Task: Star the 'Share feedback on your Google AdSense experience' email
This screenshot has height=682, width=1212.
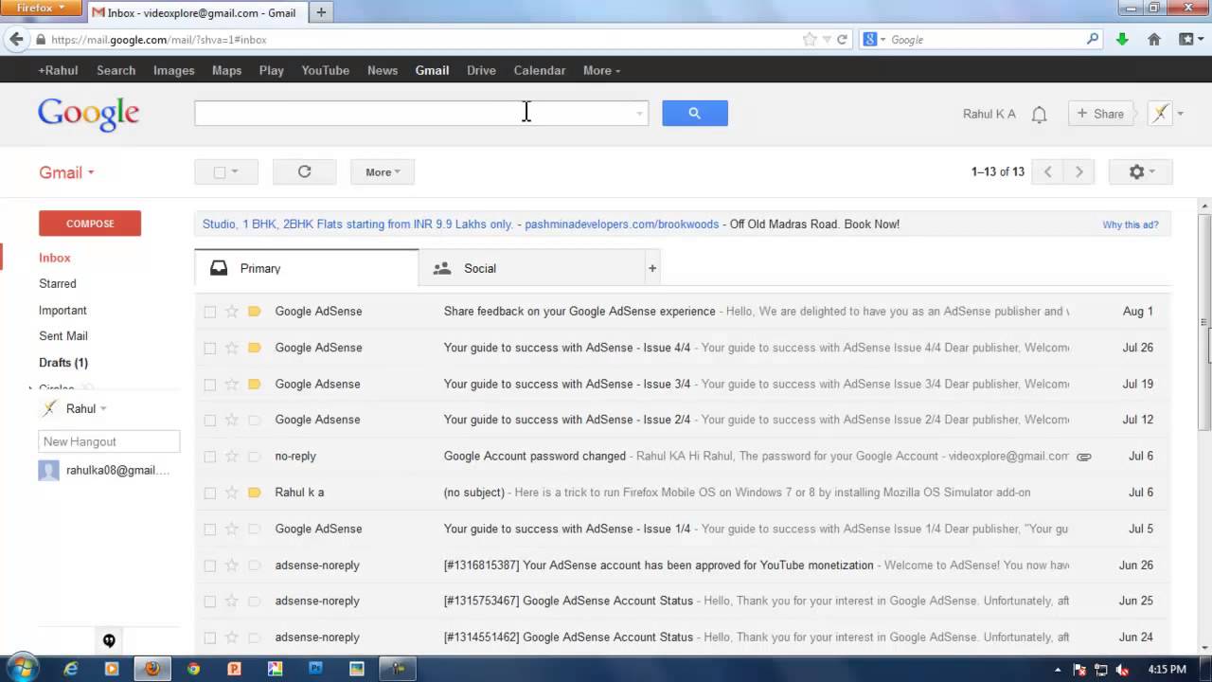Action: [232, 311]
